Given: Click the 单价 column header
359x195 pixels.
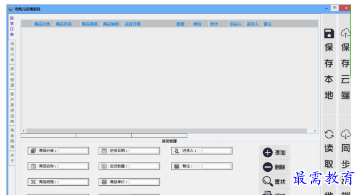Looking at the screenshot, I should [x=200, y=24].
